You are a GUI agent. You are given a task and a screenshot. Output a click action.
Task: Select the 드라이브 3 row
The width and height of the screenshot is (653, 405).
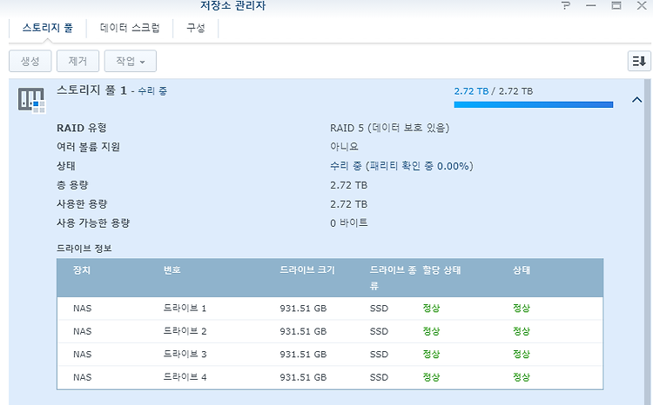(x=330, y=355)
